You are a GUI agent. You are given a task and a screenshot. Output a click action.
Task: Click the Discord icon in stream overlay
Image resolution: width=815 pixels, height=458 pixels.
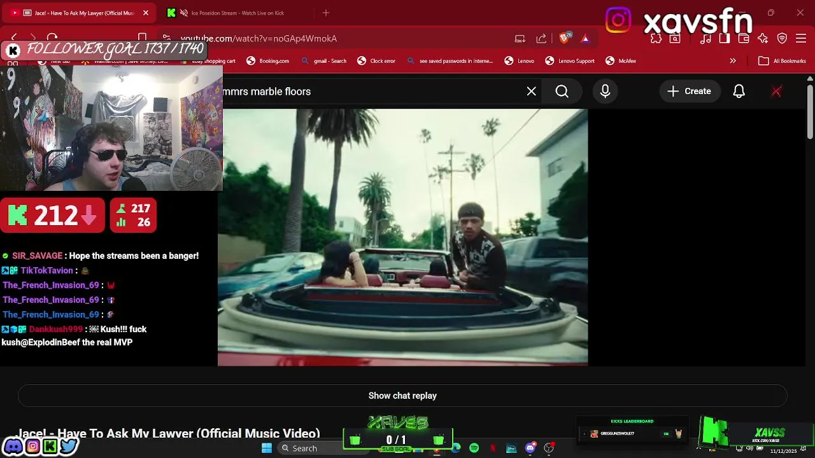tap(12, 446)
